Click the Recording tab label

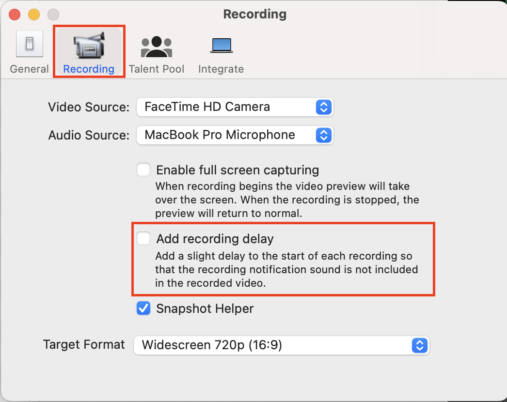click(89, 69)
